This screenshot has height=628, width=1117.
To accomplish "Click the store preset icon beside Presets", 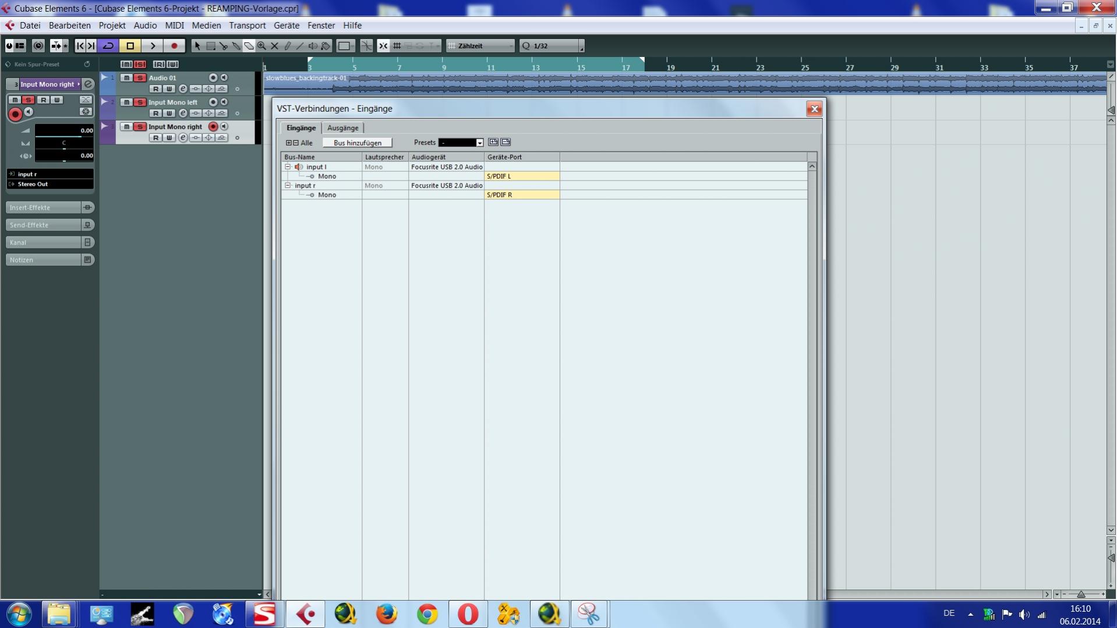I will [493, 142].
